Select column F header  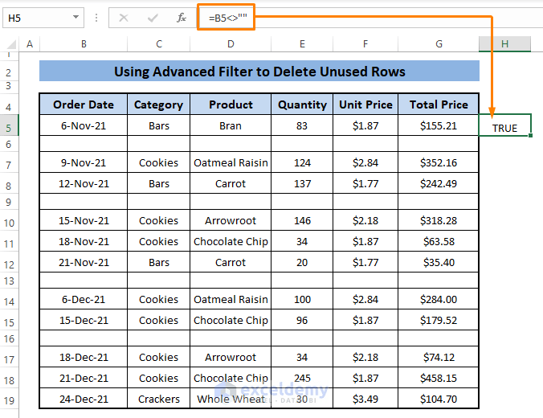[365, 44]
